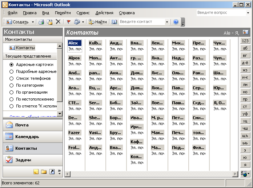
Task: Click in the Введите вопрос help field
Action: [221, 13]
